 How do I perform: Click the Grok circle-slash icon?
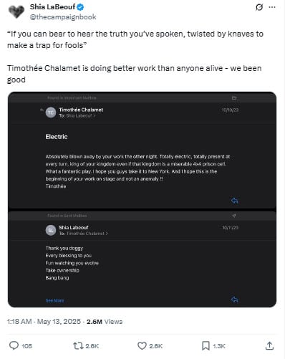(x=259, y=7)
